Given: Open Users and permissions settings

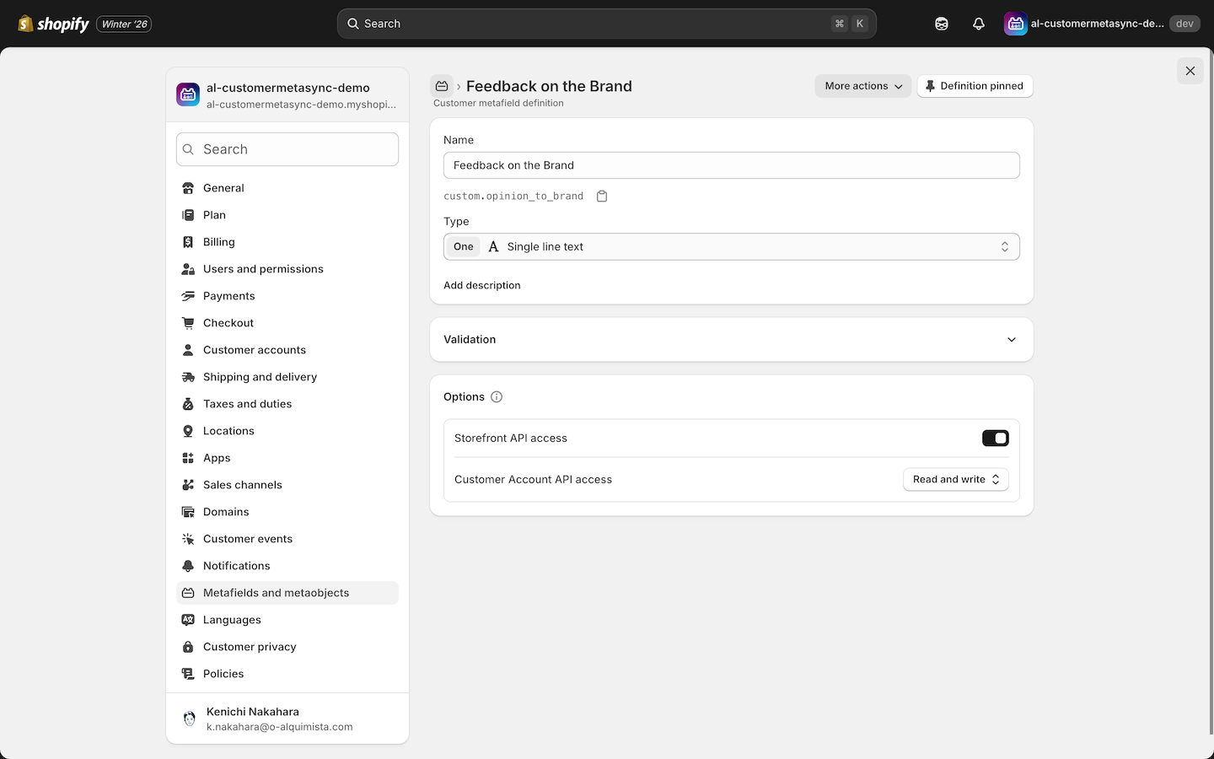Looking at the screenshot, I should click(x=263, y=269).
